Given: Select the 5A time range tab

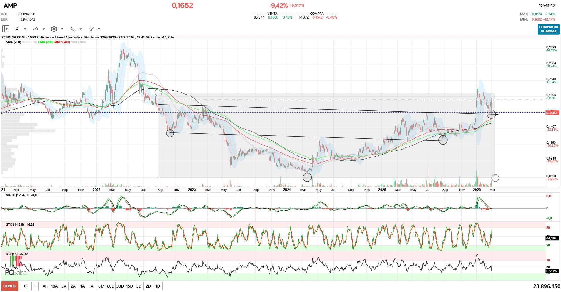Looking at the screenshot, I should [x=64, y=286].
